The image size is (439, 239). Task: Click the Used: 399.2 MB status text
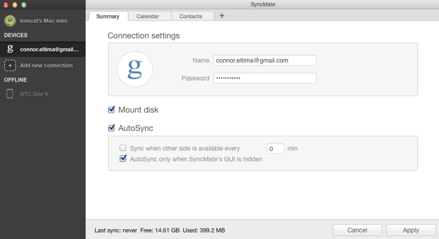point(204,230)
